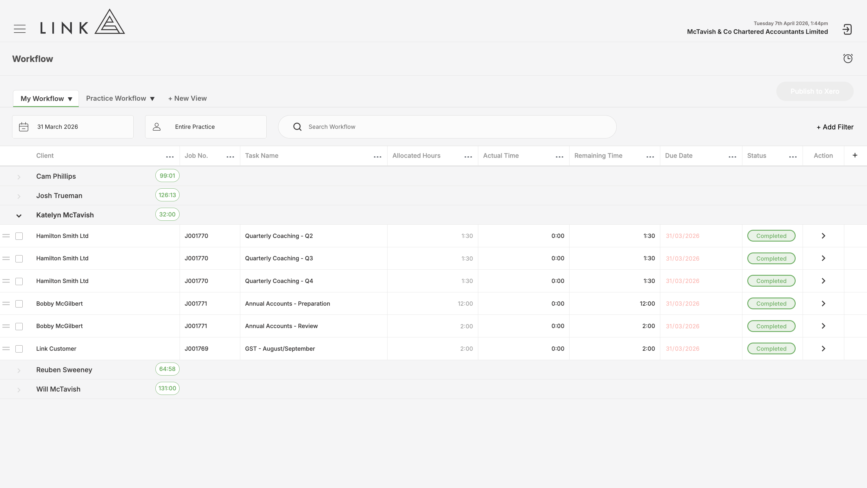This screenshot has height=488, width=867.
Task: Click task name Annual Accounts - Preparation
Action: tap(287, 304)
